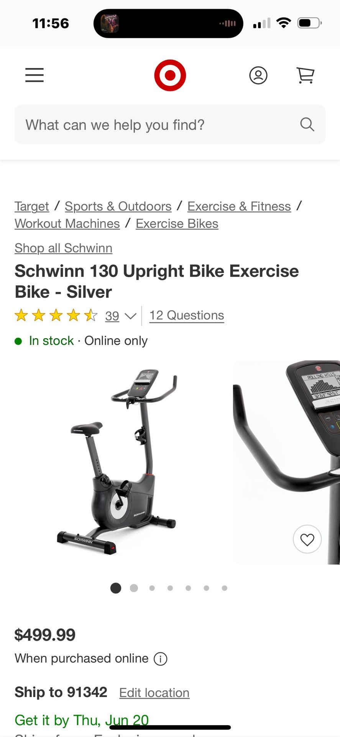Expand the ratings chevron next to 39
Screen dimensions: 340x737
[x=130, y=316]
